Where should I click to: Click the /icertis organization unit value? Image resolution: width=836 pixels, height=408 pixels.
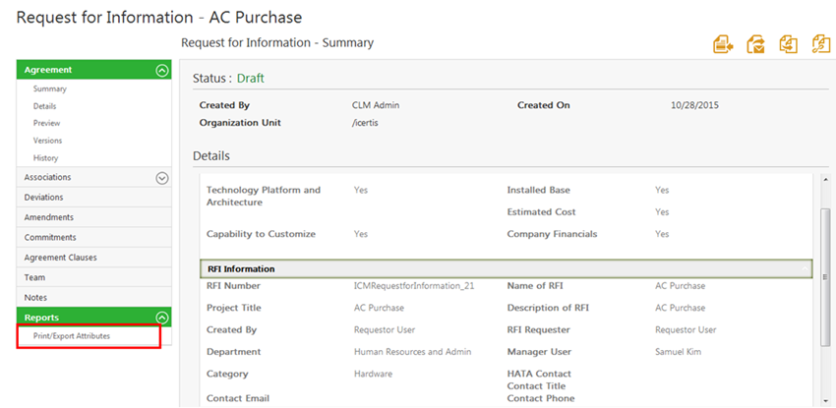pos(365,123)
